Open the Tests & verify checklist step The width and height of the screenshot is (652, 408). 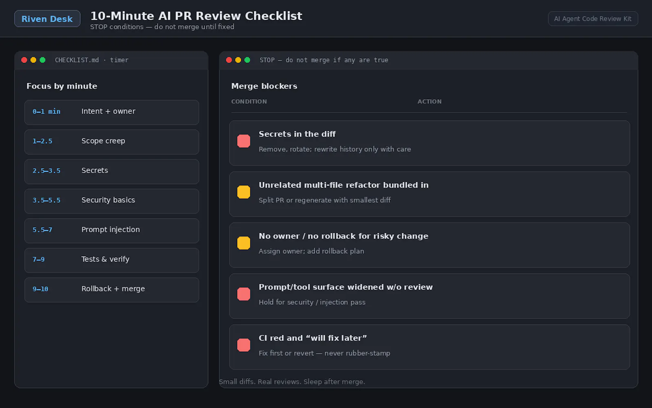[x=112, y=260]
